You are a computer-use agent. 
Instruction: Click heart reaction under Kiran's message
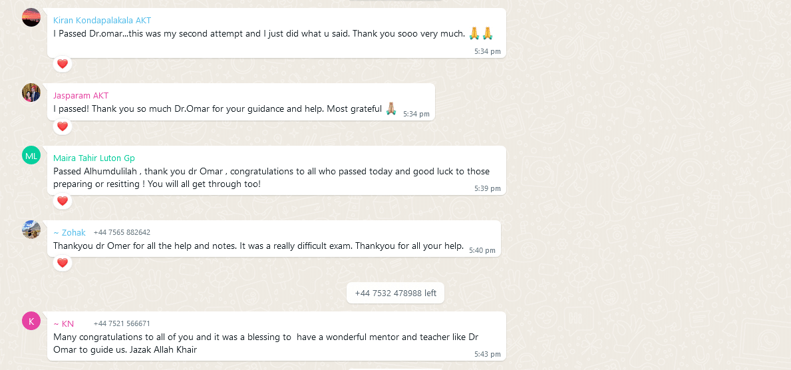coord(63,64)
